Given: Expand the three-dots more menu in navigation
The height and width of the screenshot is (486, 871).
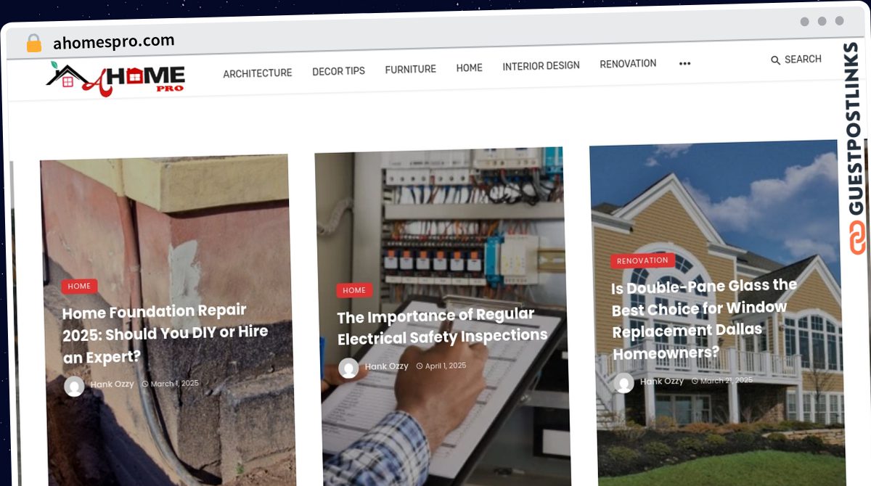Looking at the screenshot, I should 684,64.
